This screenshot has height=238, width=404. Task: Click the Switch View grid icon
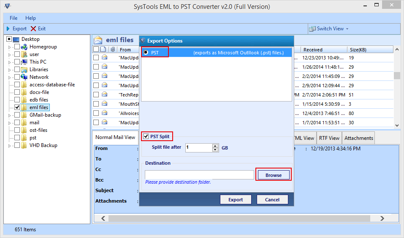pos(312,29)
